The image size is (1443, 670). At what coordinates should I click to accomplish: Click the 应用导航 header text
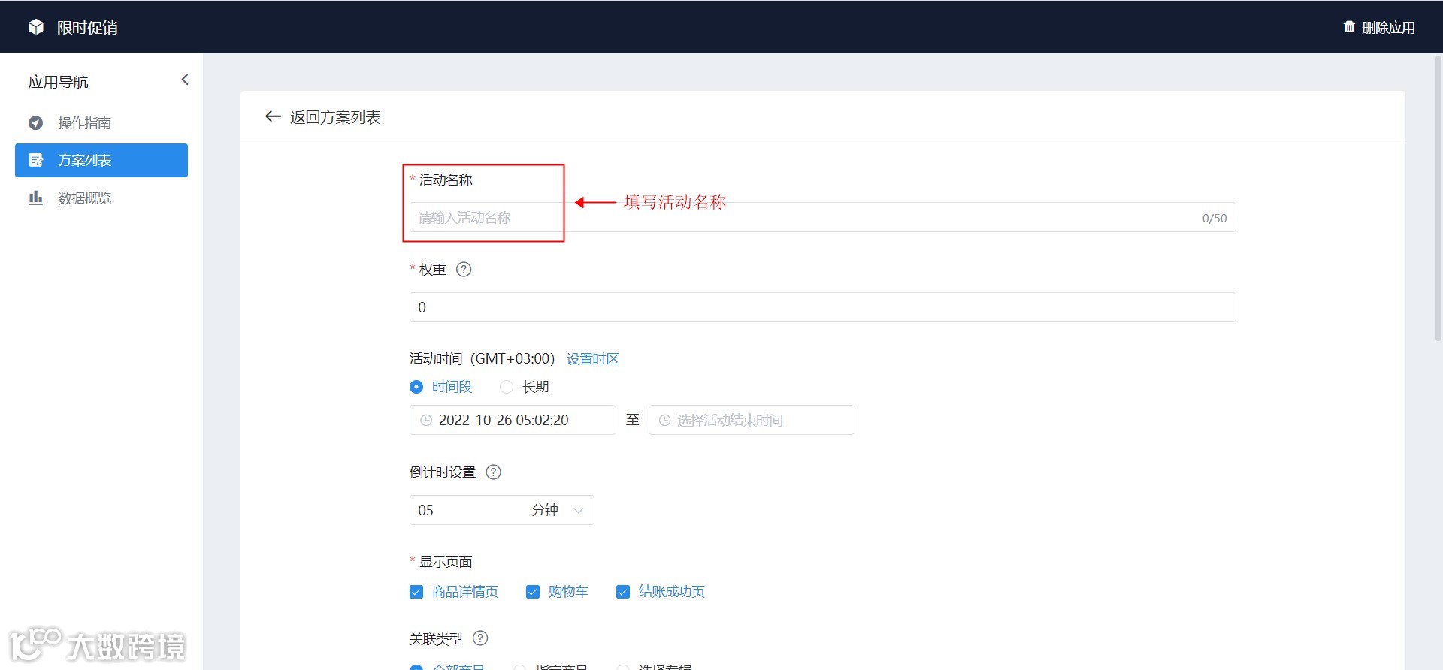click(58, 81)
